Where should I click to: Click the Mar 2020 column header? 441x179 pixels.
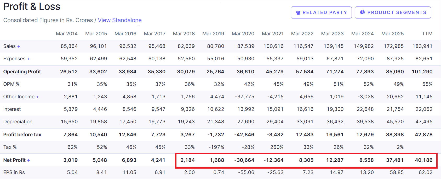(x=243, y=34)
